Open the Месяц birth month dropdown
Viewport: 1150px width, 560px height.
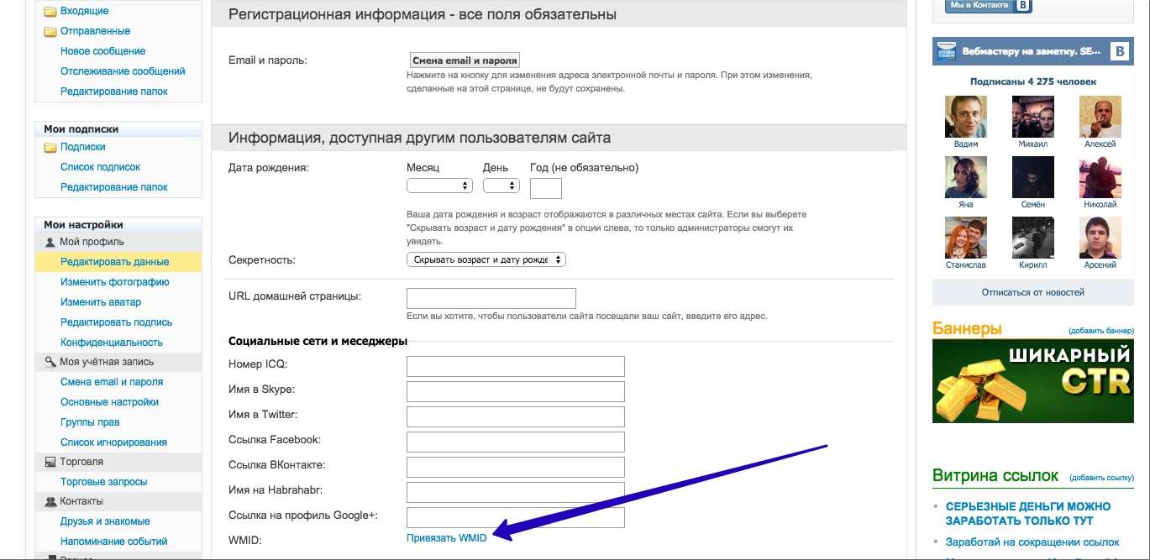[x=439, y=186]
